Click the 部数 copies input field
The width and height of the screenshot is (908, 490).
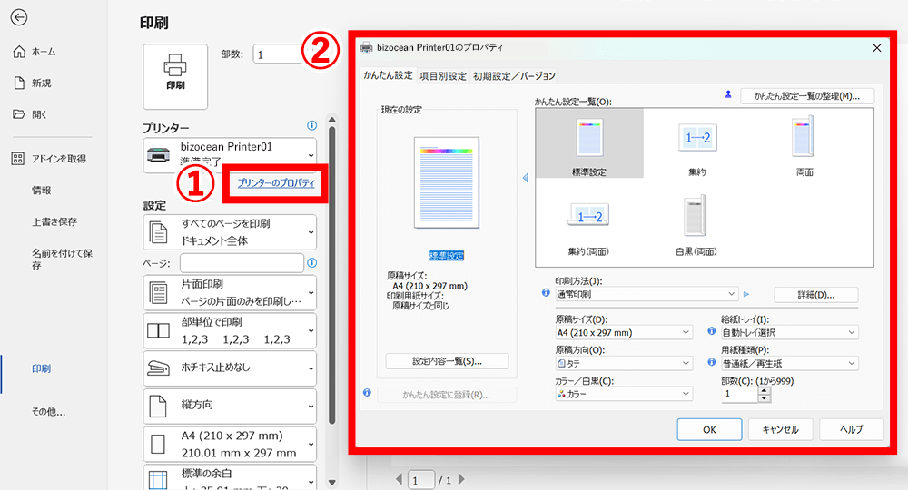(x=278, y=54)
